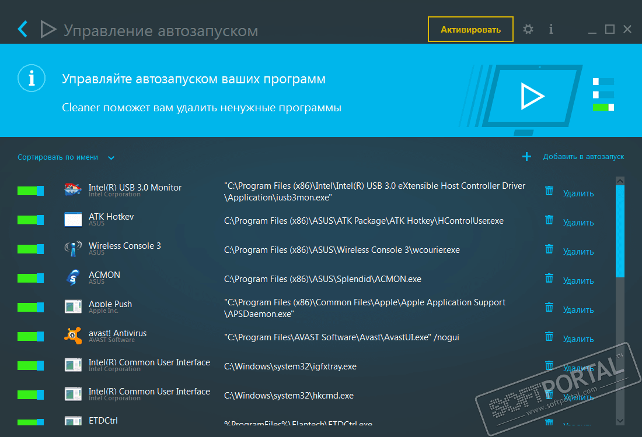Click Добавить в автозапуск link

pos(584,157)
